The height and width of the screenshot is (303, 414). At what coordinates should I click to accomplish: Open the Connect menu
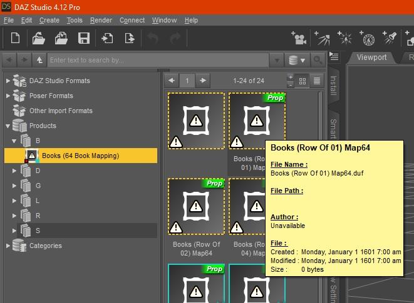tap(132, 20)
